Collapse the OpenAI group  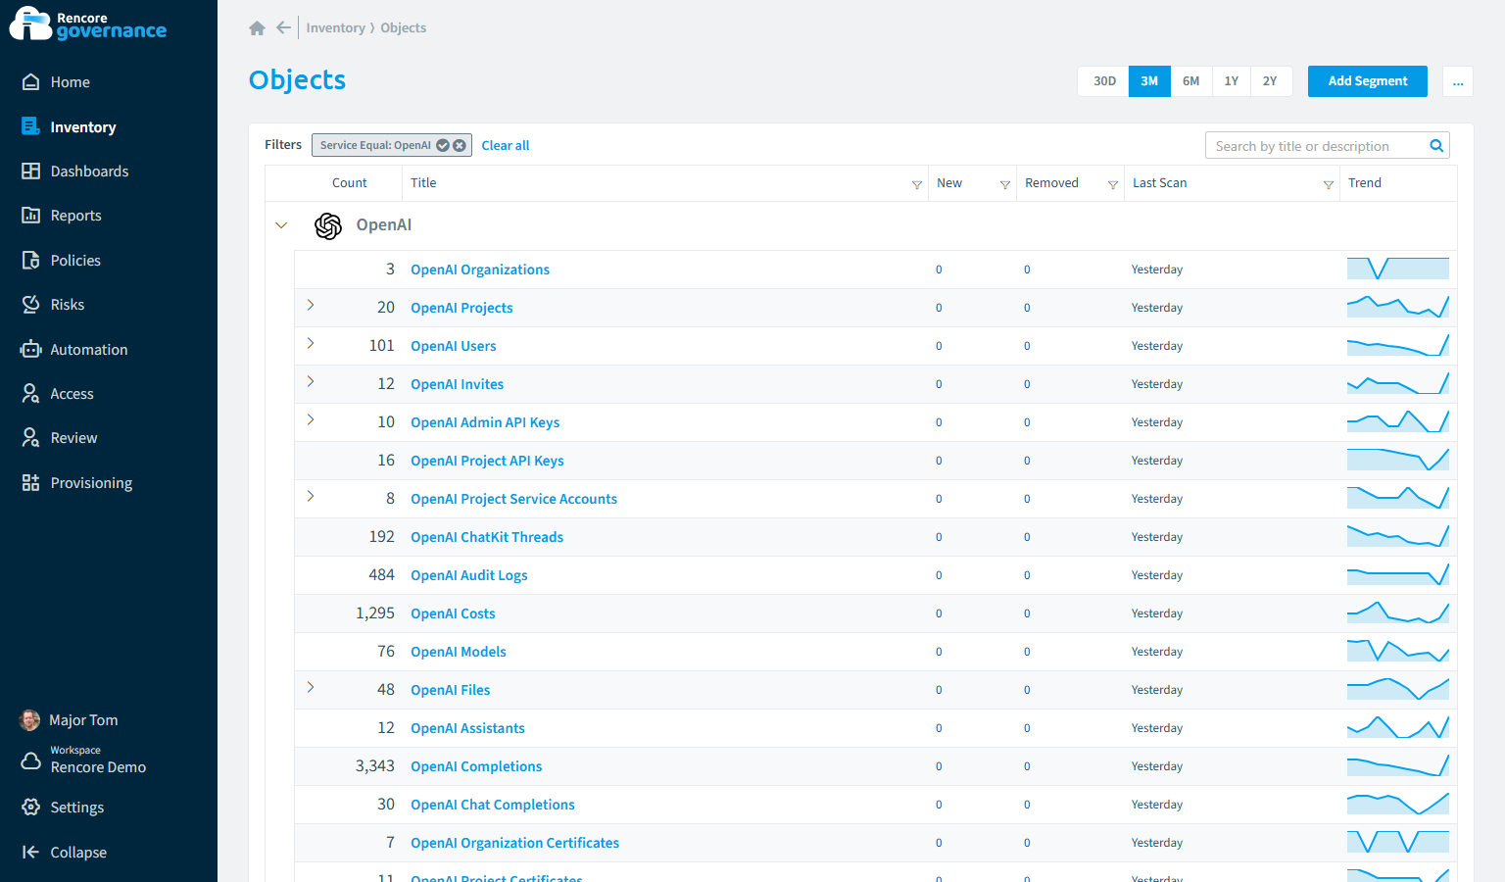coord(281,225)
